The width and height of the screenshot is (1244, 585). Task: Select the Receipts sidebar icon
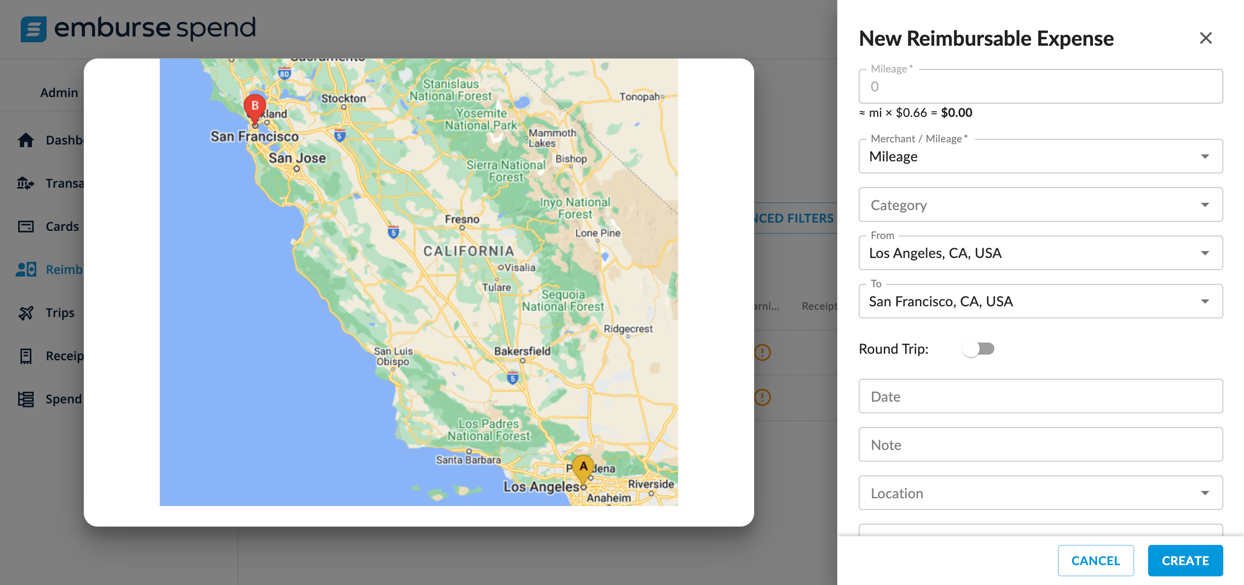(25, 355)
